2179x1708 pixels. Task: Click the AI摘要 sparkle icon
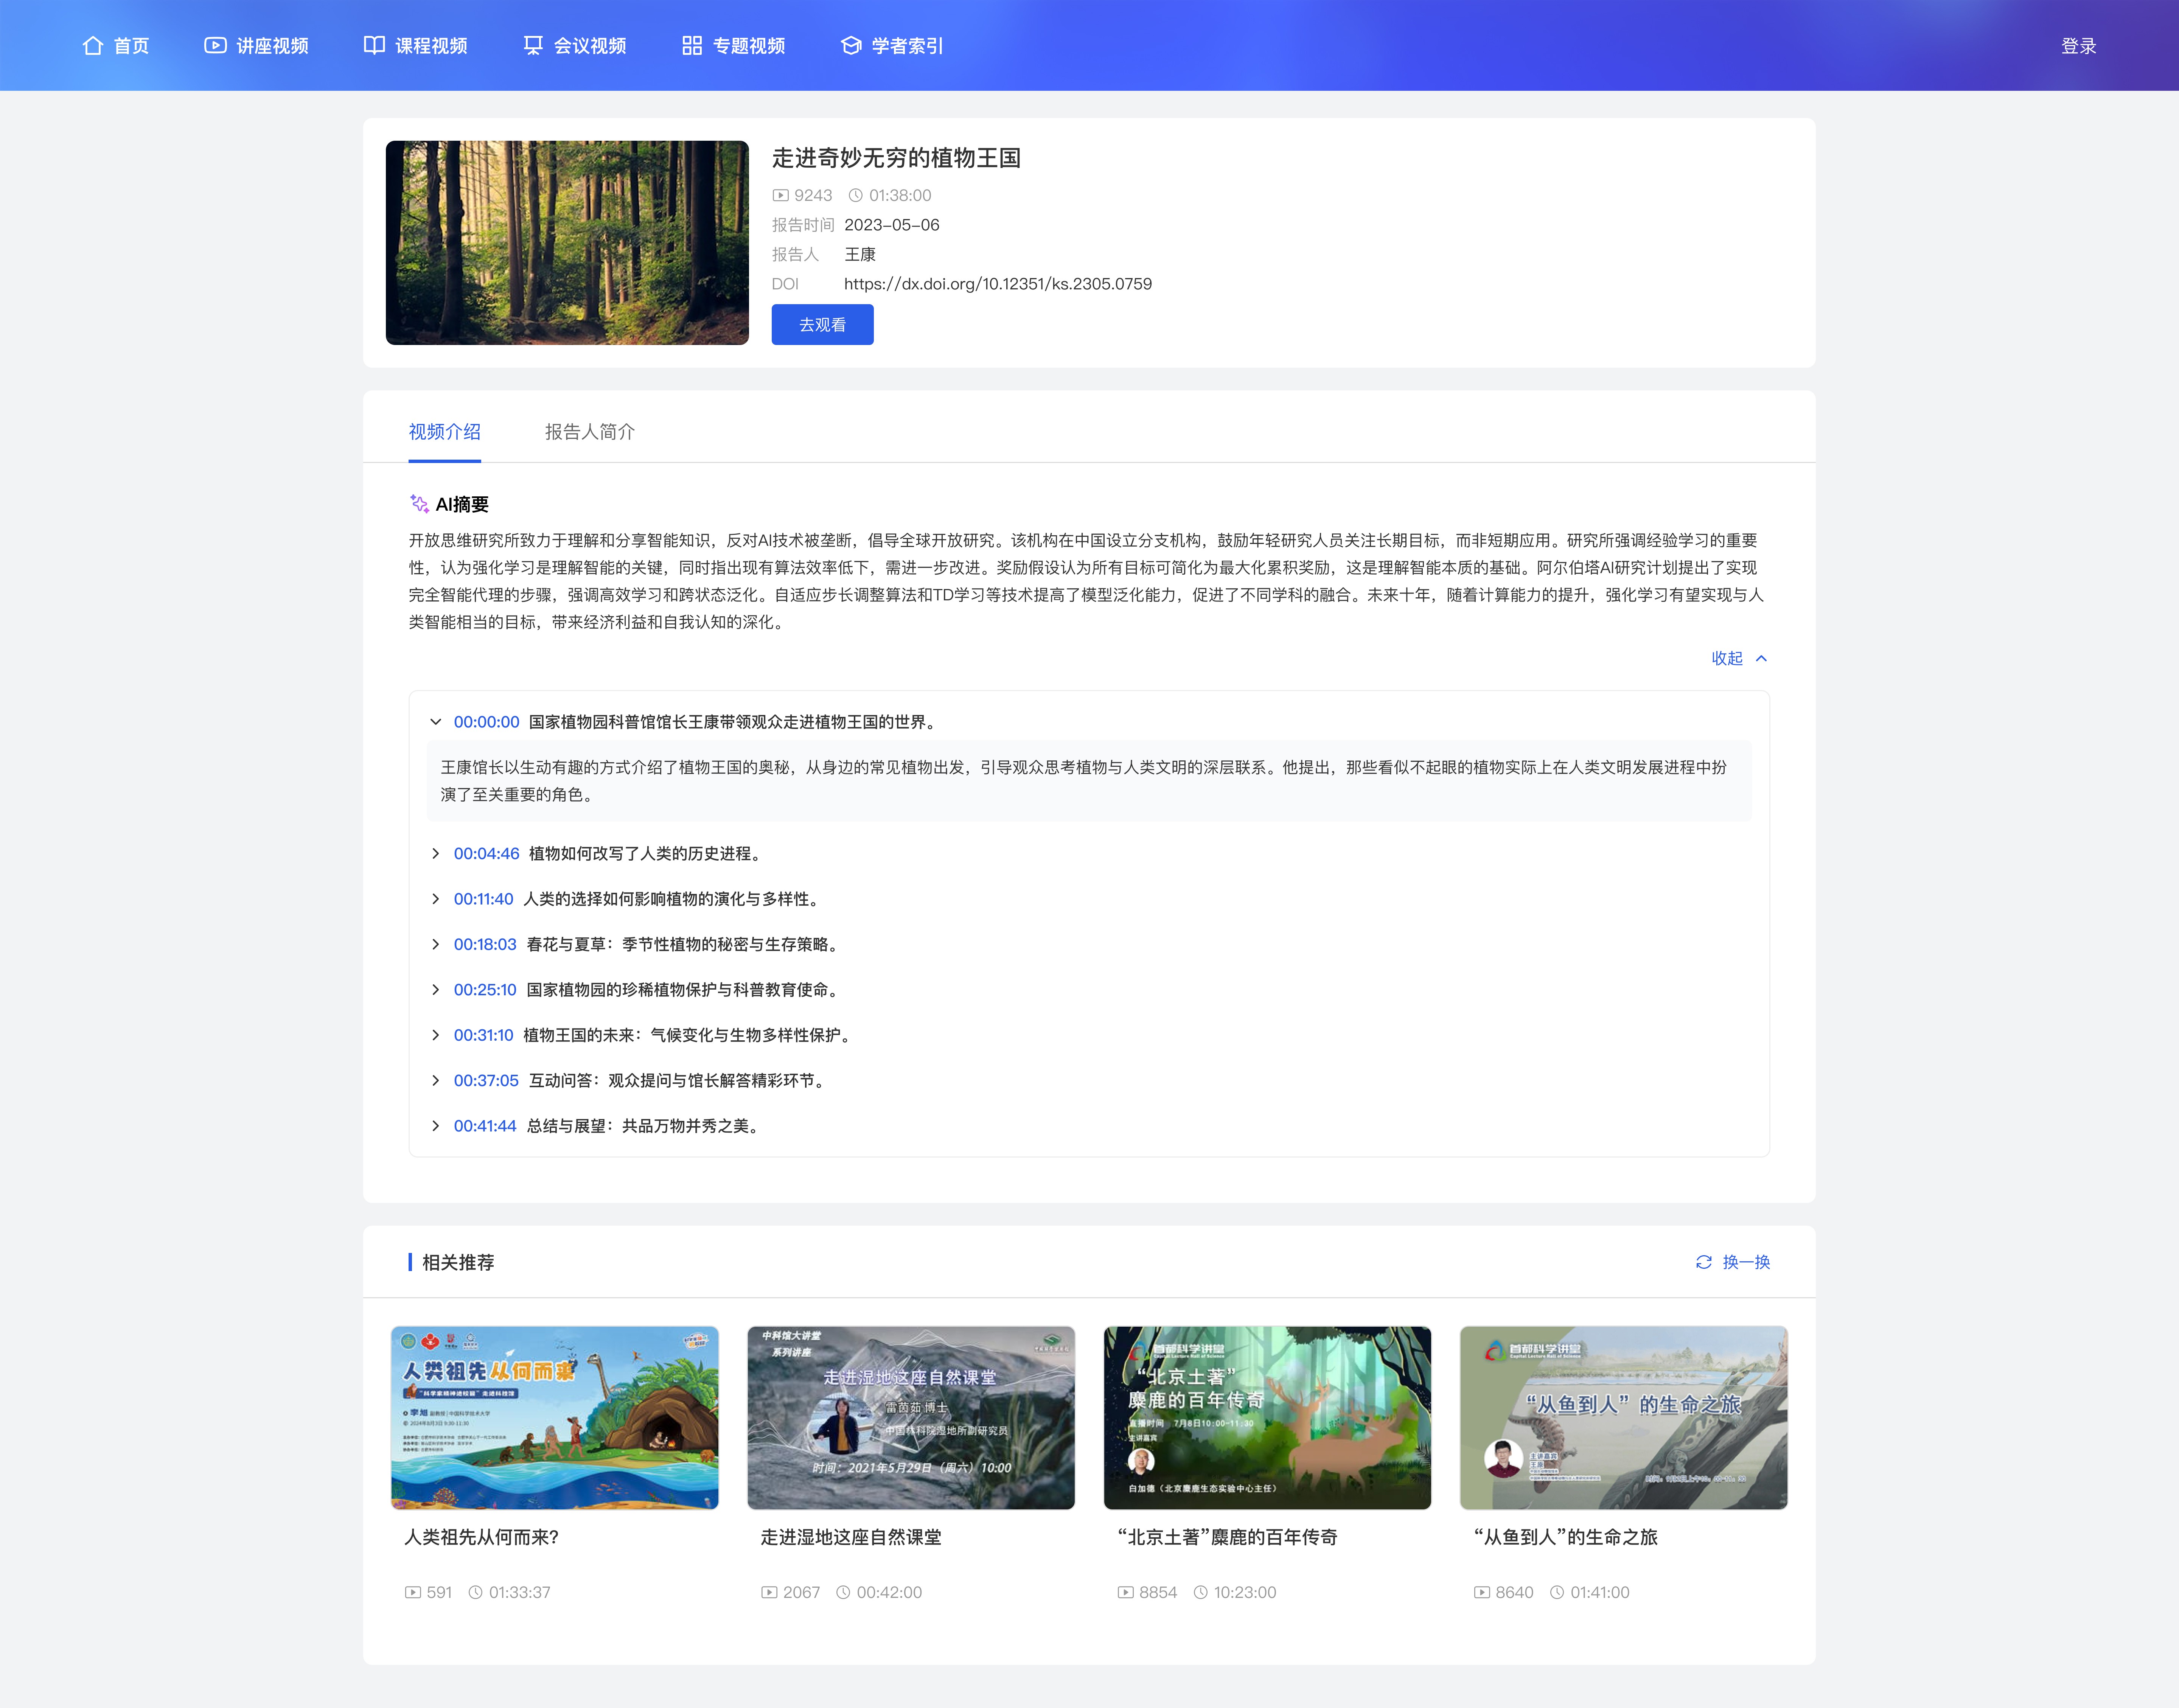click(419, 504)
